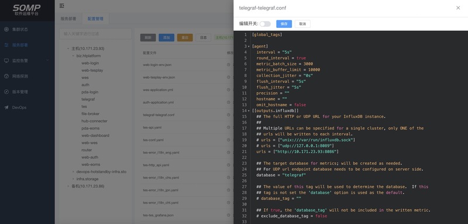
Task: Click the clock icon in the tes-http_api.yaml row
Action: coord(229,165)
